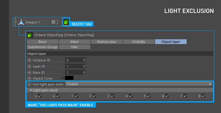The height and width of the screenshot is (113, 221).
Task: Click the Octane ObjectTag header icon
Action: pos(30,35)
